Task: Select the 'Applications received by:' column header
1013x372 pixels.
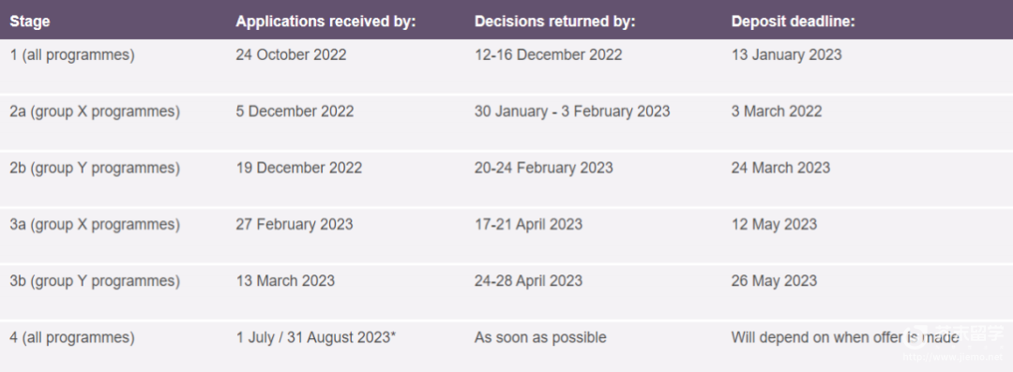Action: (x=325, y=22)
